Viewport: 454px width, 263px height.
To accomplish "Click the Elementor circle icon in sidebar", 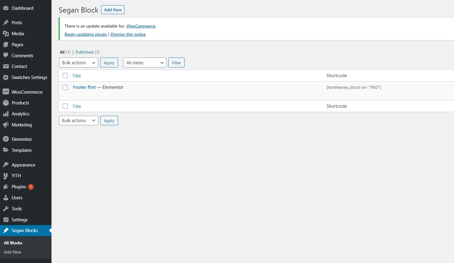I will pos(6,139).
